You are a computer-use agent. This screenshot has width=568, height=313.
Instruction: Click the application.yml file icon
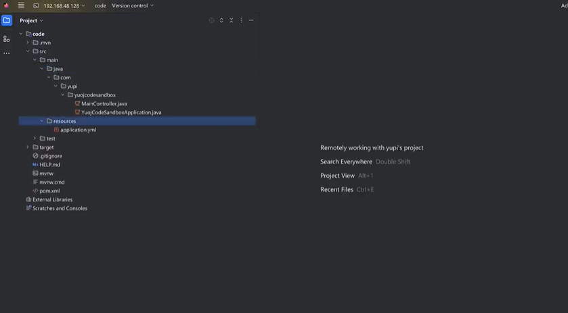(56, 130)
